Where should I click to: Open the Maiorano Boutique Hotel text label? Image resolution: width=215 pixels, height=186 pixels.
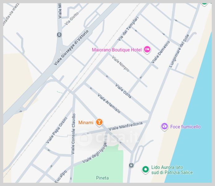pyautogui.click(x=117, y=50)
